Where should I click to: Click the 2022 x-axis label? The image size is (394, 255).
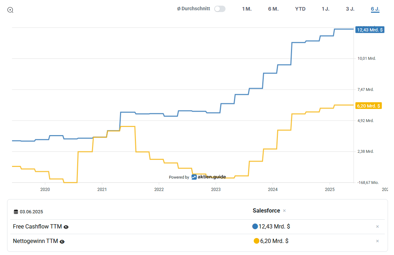point(159,190)
